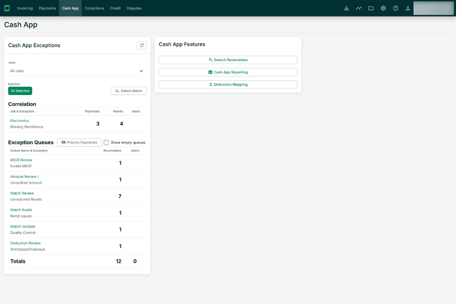The image size is (456, 304).
Task: Open the settings gear icon
Action: [x=383, y=8]
